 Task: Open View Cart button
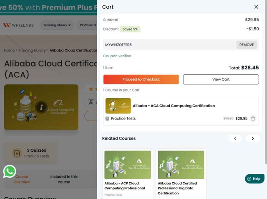(x=221, y=79)
